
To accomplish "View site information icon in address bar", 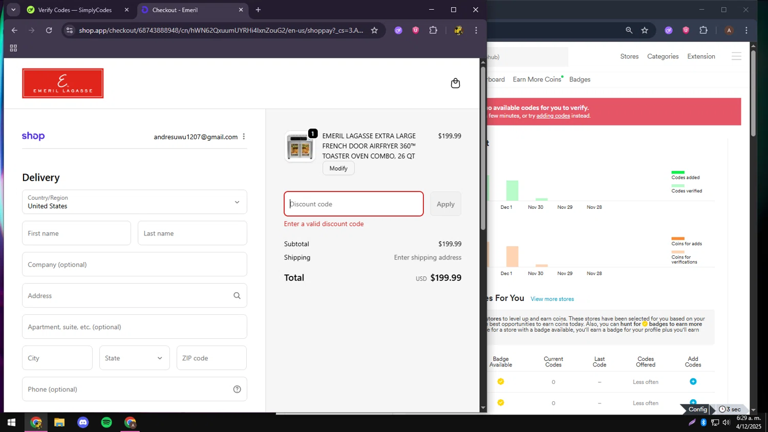I will (x=70, y=30).
